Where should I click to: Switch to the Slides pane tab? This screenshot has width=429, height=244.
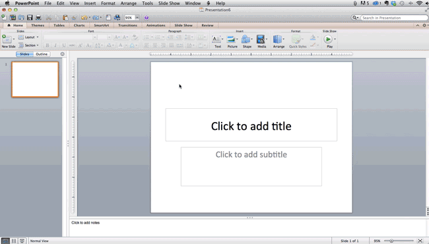[x=24, y=54]
